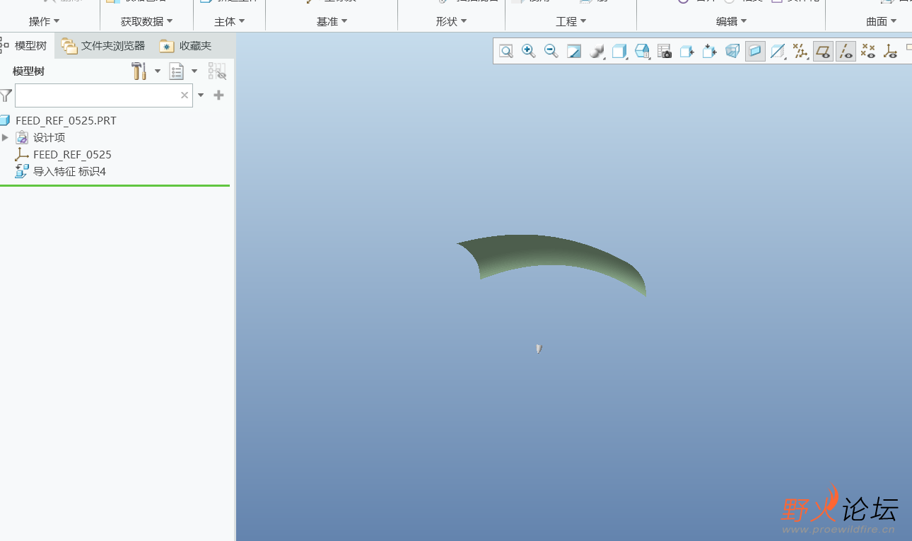Click the plus icon beside search
912x541 pixels.
[x=219, y=95]
